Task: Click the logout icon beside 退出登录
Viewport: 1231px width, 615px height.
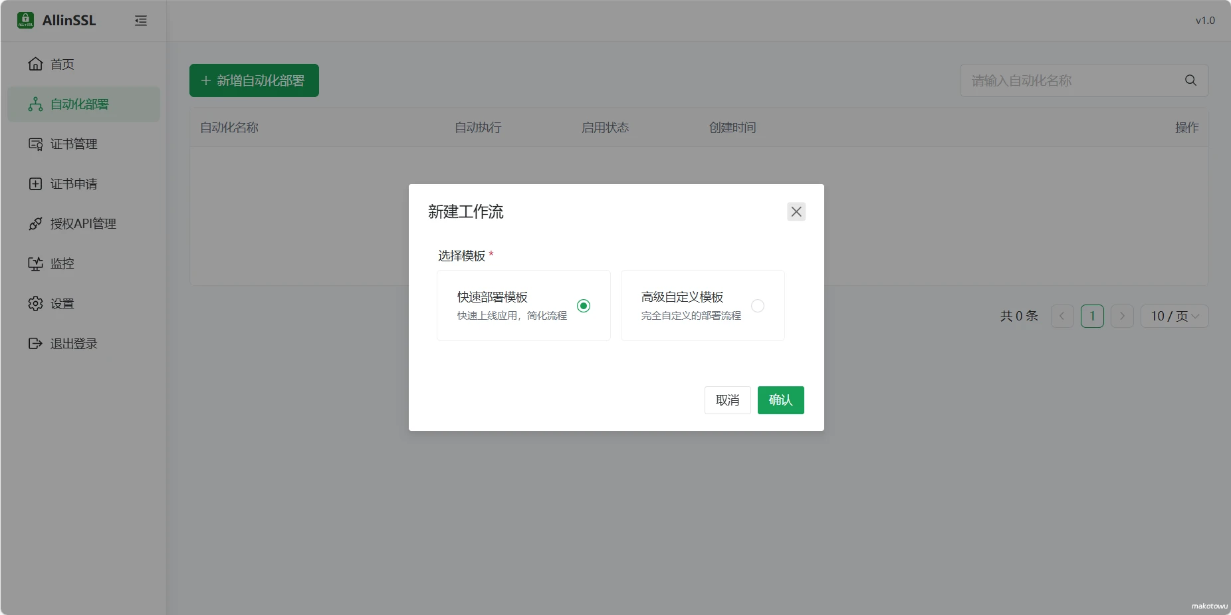Action: pyautogui.click(x=35, y=343)
